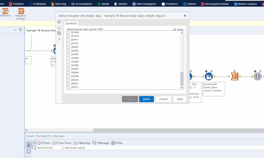The width and height of the screenshot is (264, 158).
Task: Click the None link to clear periods
Action: tap(180, 29)
